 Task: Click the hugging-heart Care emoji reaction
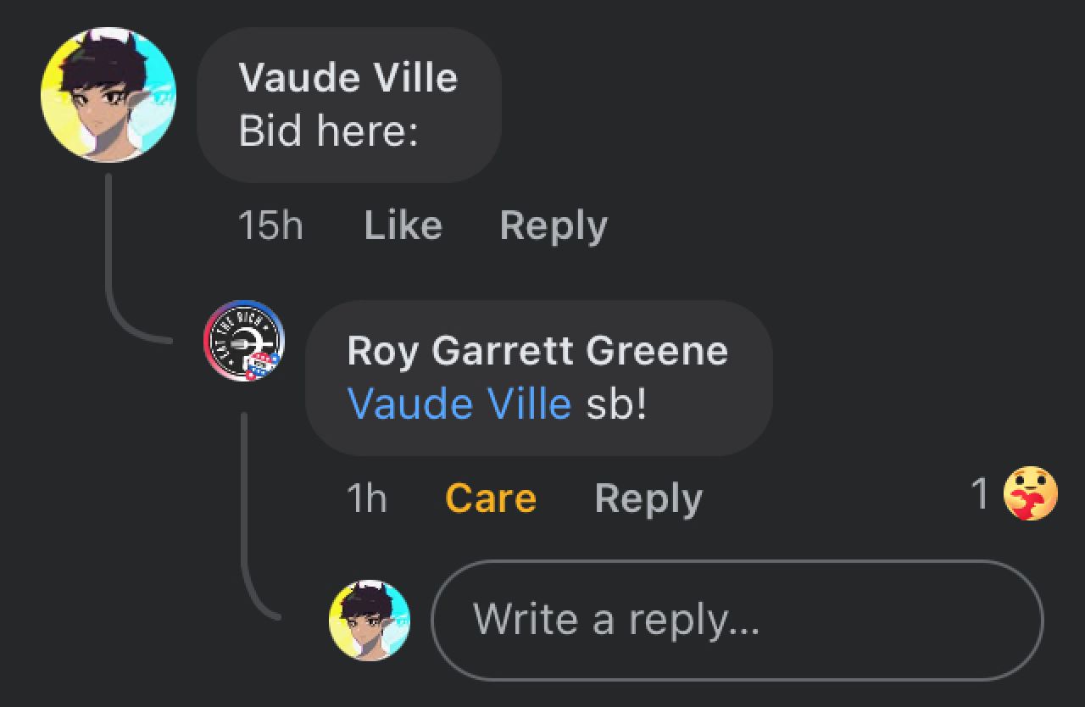[x=1031, y=493]
